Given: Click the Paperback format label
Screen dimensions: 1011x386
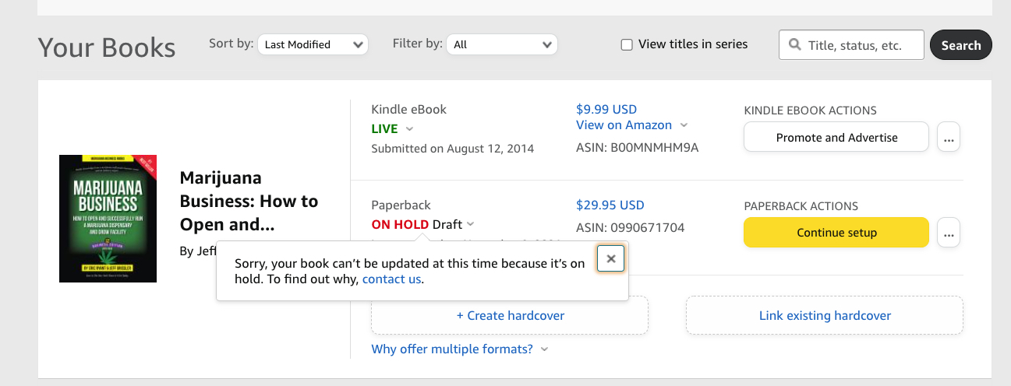Looking at the screenshot, I should tap(401, 205).
